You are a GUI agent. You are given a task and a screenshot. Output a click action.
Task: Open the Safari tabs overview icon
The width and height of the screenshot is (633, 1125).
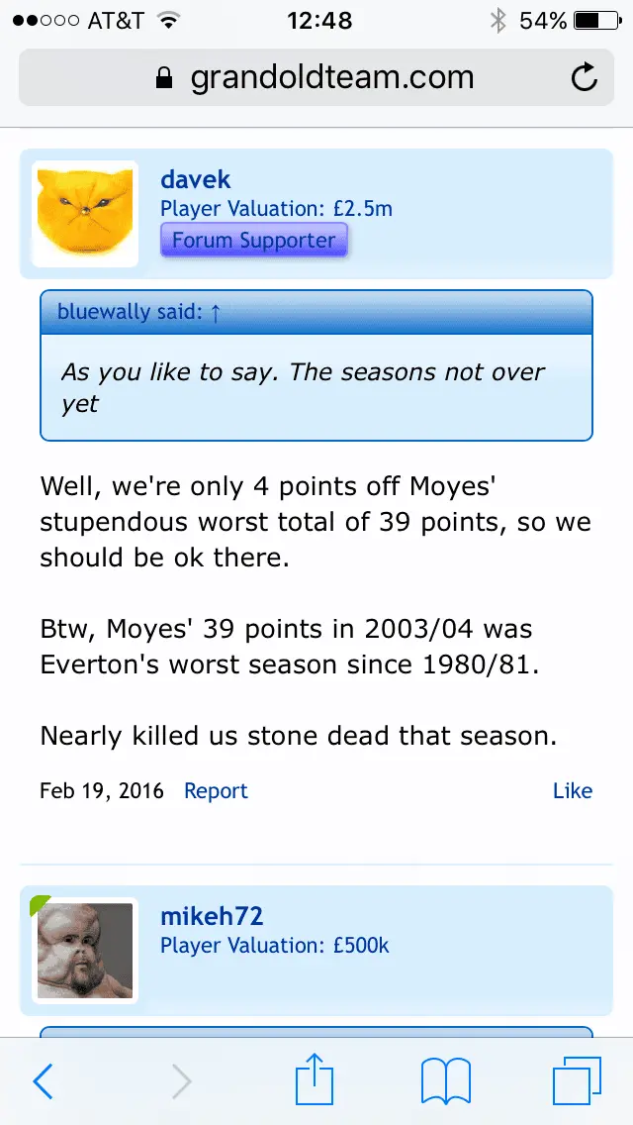[577, 1079]
